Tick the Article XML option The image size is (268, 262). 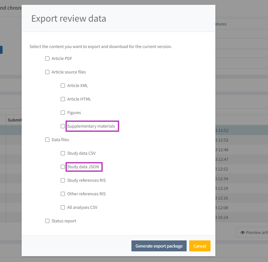point(63,86)
